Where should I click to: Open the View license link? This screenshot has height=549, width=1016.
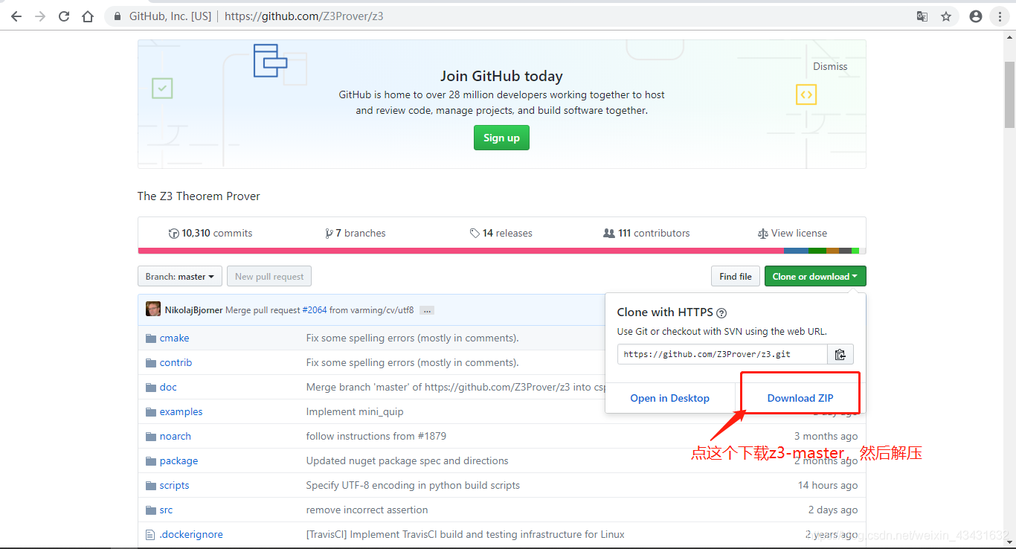[792, 233]
